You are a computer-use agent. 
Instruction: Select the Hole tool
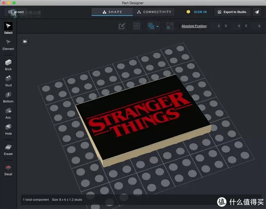click(x=8, y=130)
